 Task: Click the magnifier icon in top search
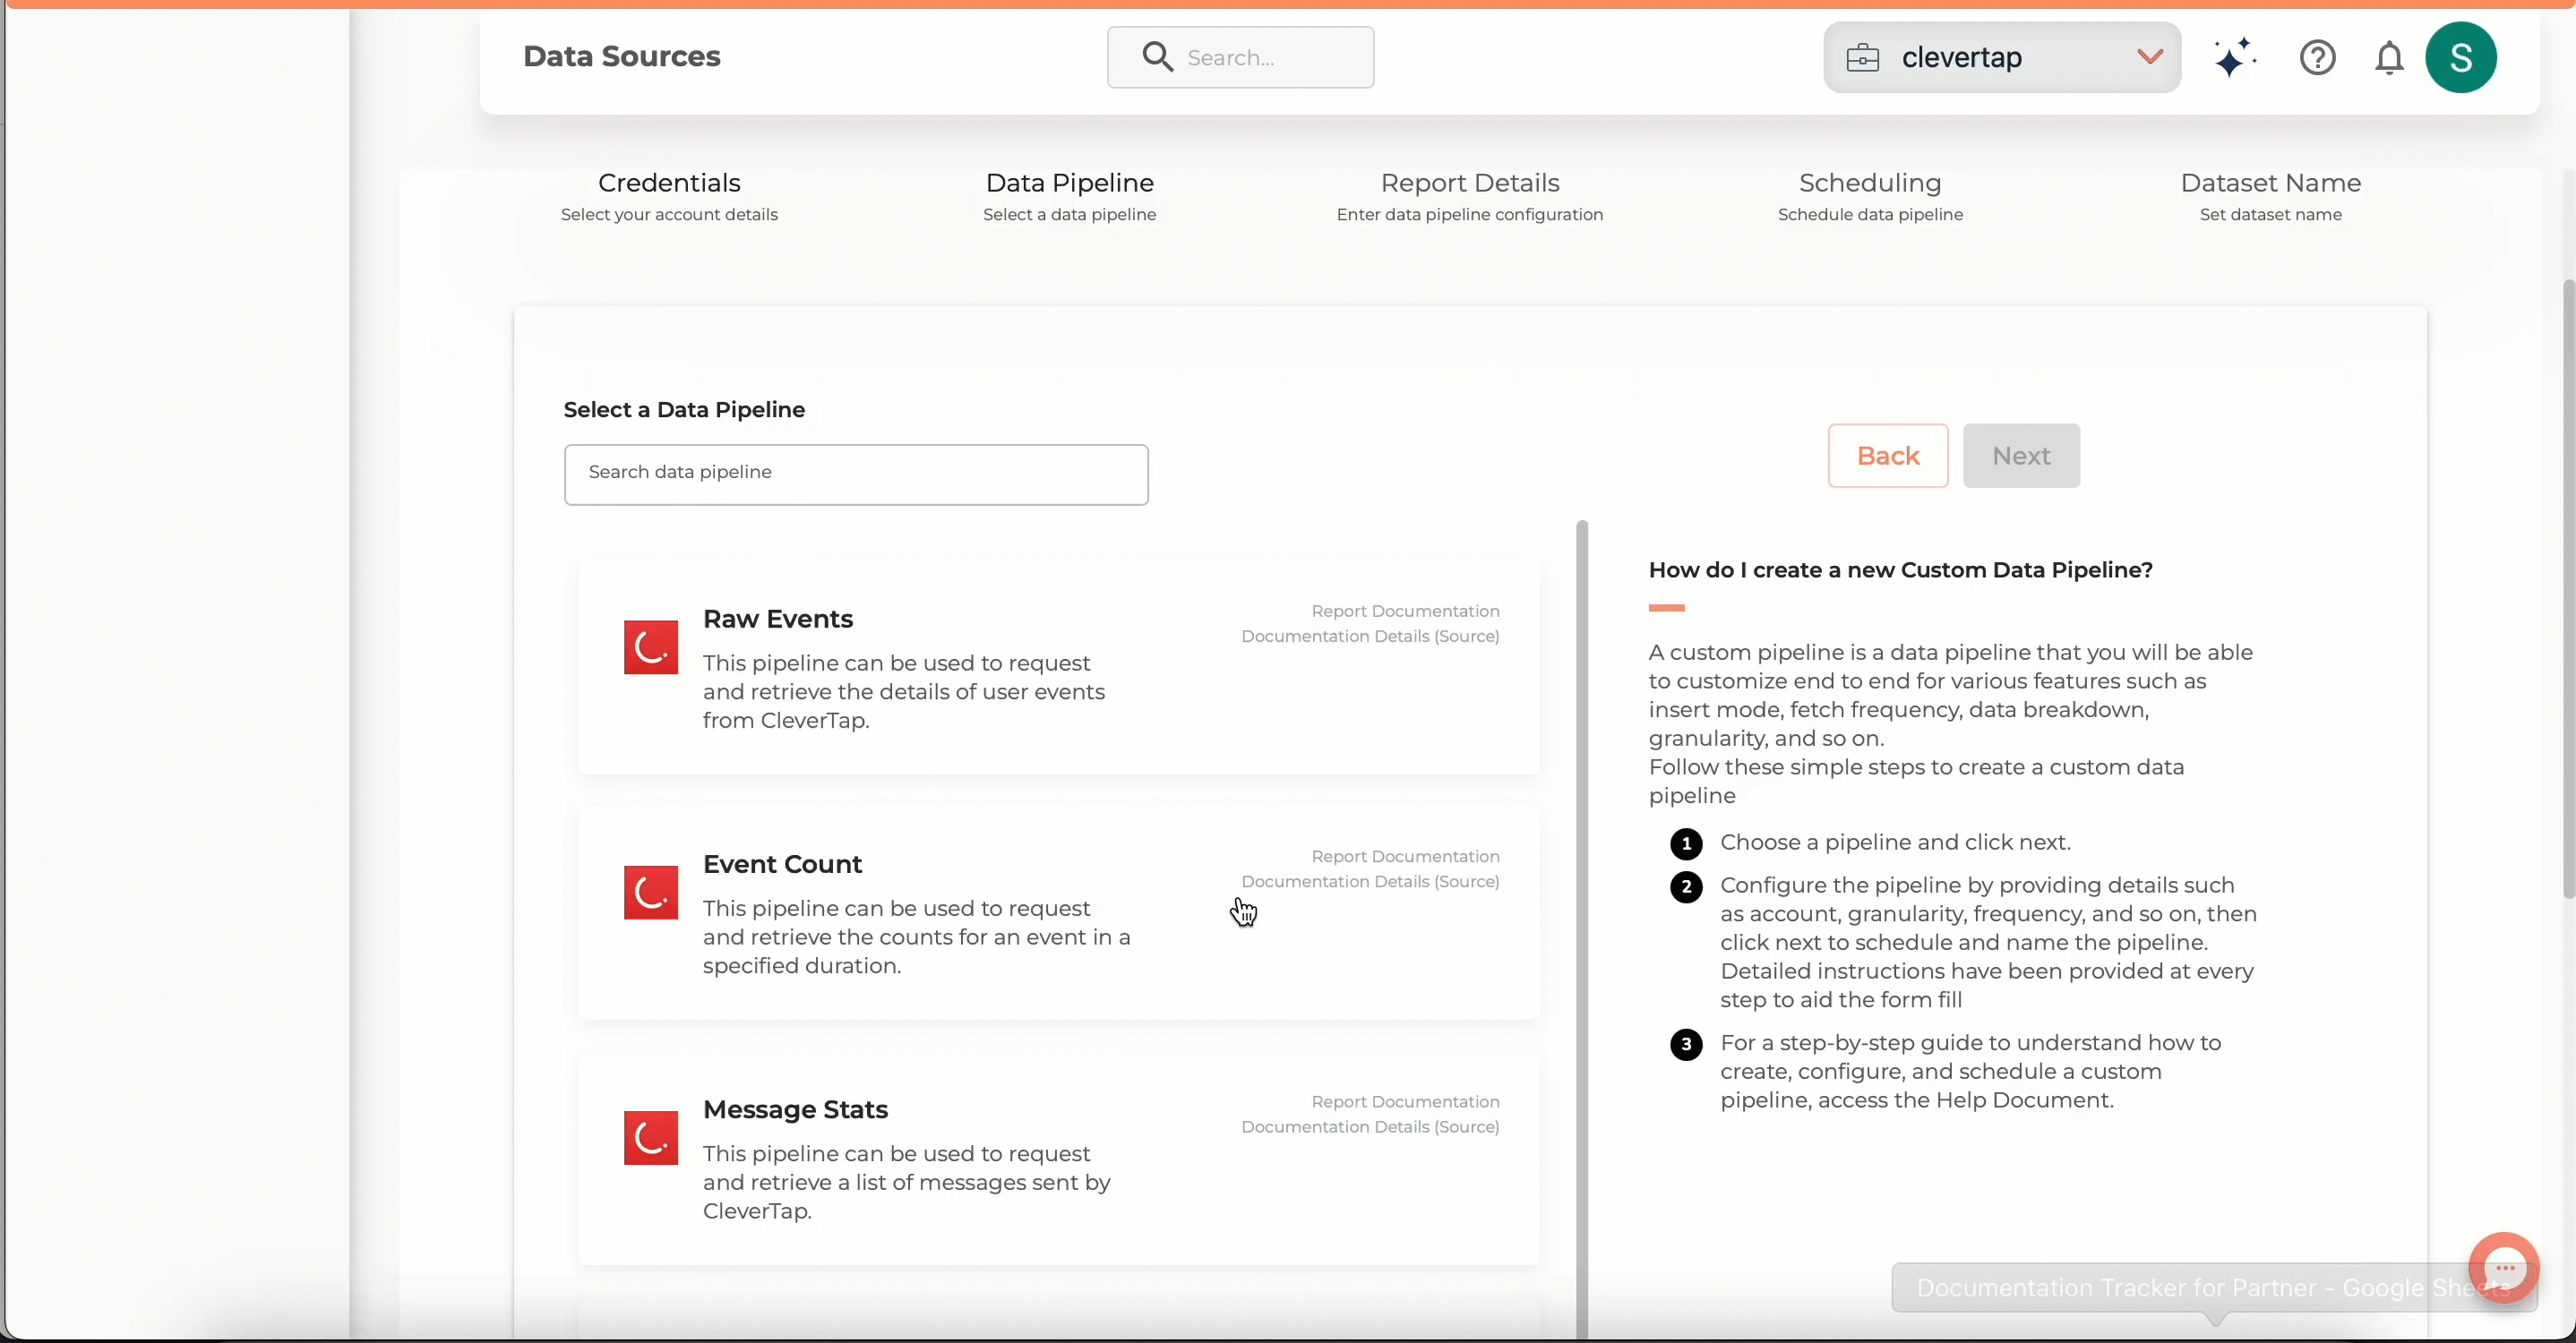coord(1157,57)
